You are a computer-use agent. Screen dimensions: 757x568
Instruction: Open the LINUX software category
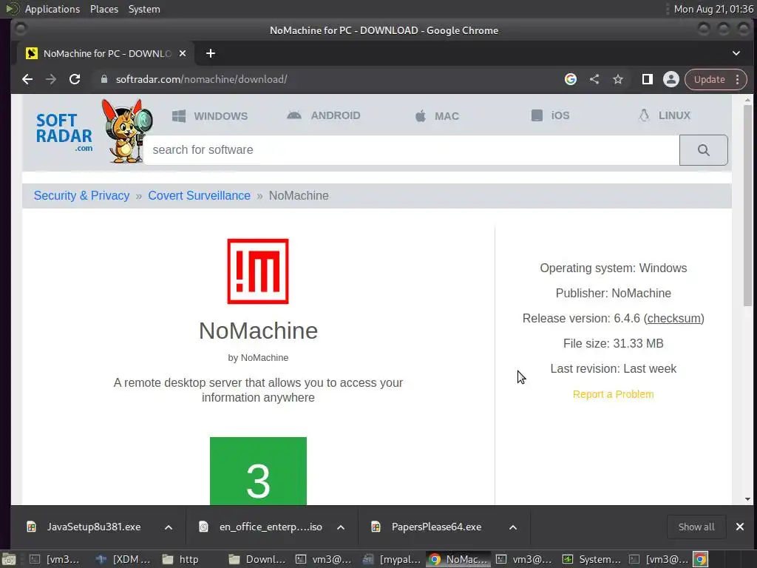coord(665,115)
